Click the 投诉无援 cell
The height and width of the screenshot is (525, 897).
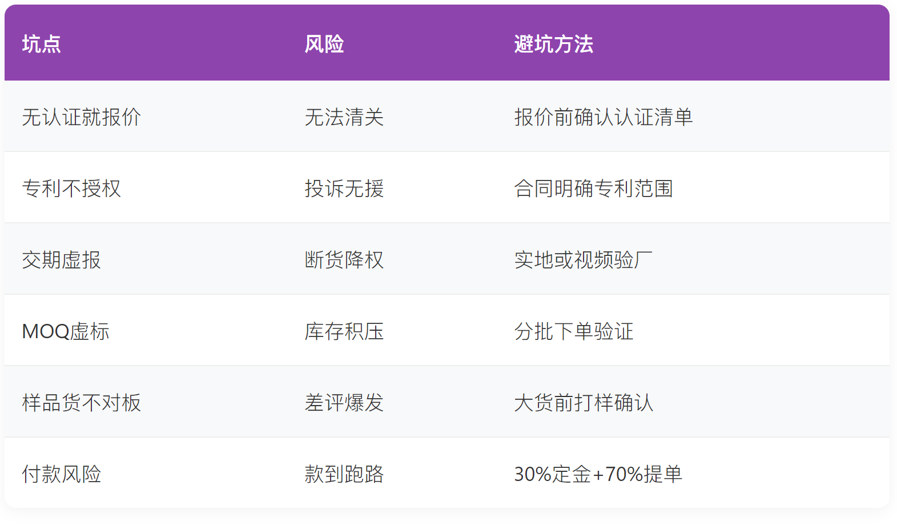[x=344, y=189]
